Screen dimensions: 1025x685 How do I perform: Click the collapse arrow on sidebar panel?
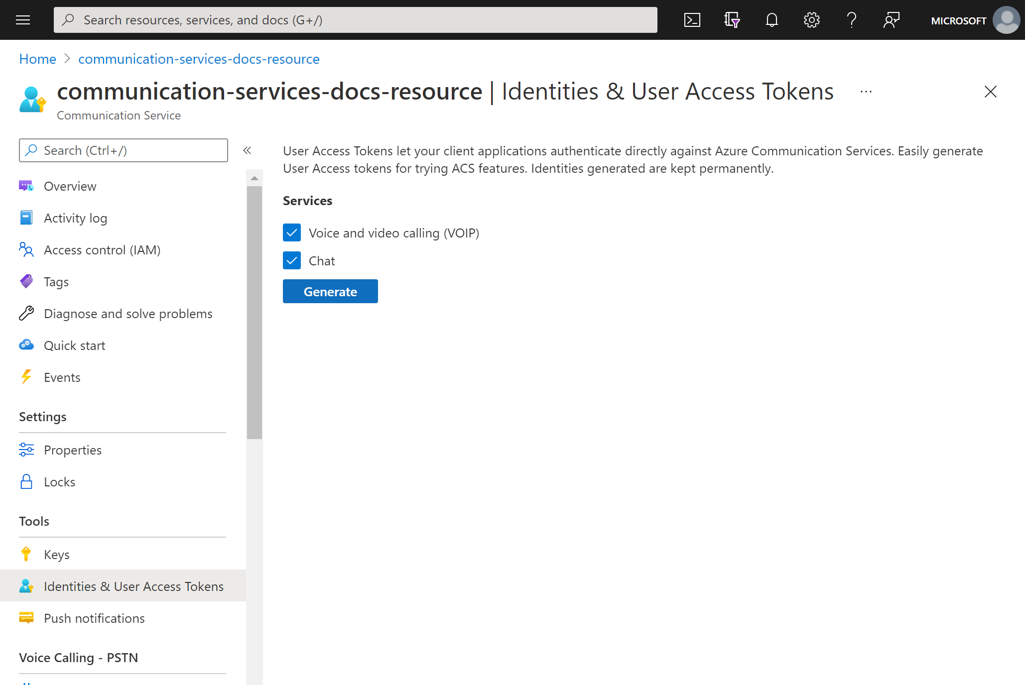pyautogui.click(x=247, y=150)
